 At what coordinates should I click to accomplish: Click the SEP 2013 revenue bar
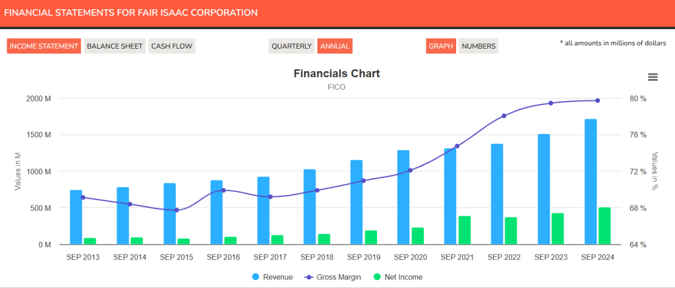pos(76,217)
